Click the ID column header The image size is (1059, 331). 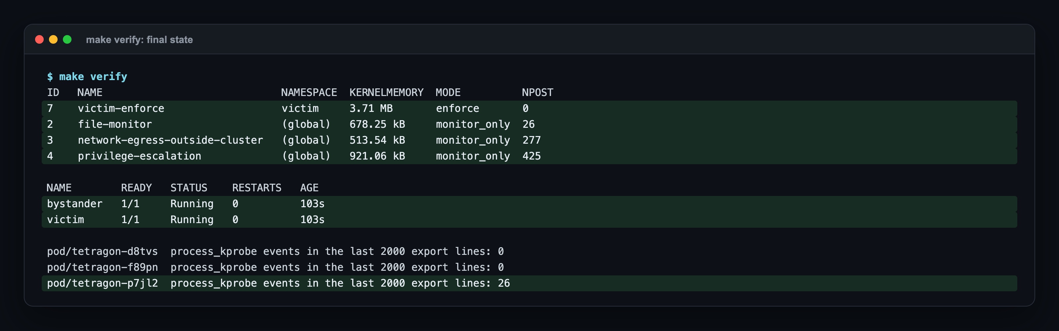pos(53,93)
